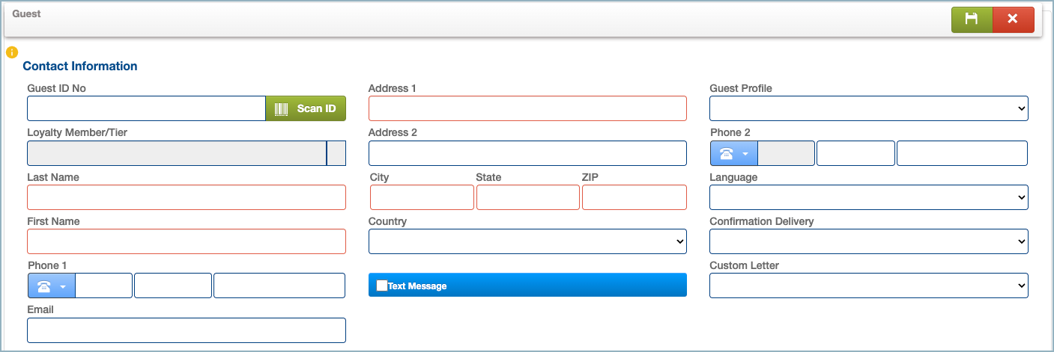Click the red X cancel icon
This screenshot has height=352, width=1054.
coord(1013,19)
